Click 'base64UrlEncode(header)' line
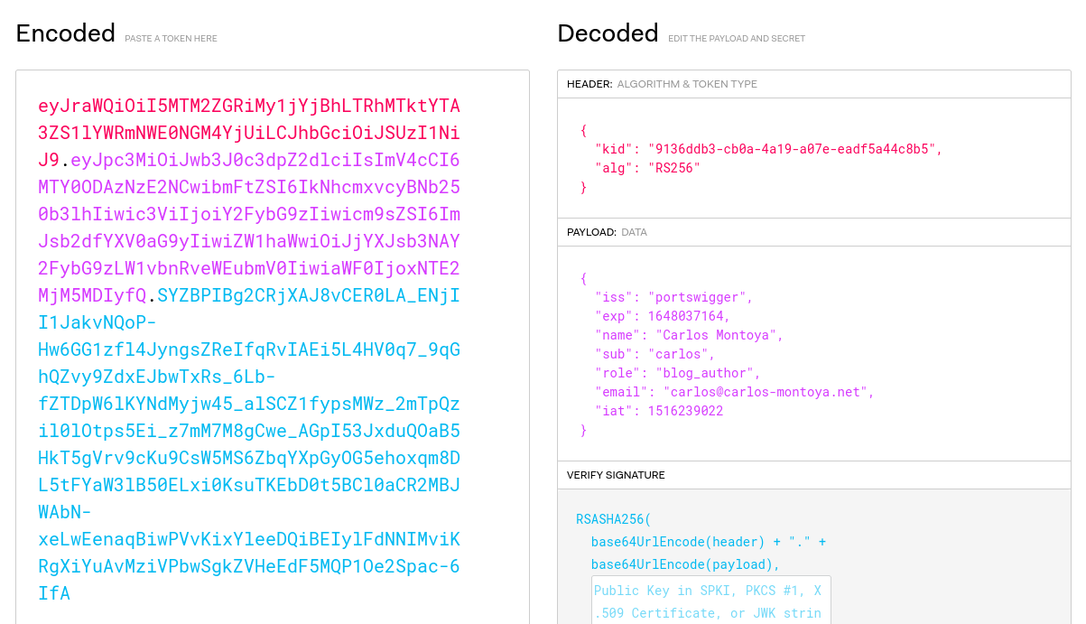 pos(709,542)
